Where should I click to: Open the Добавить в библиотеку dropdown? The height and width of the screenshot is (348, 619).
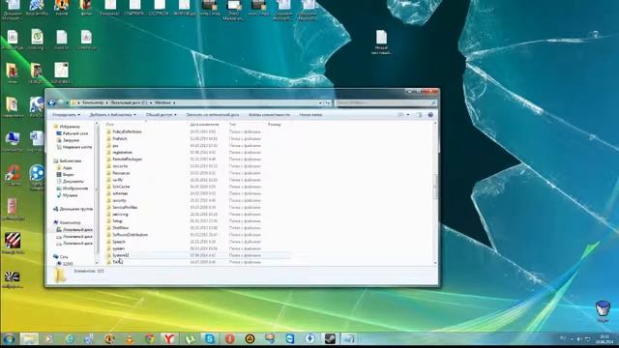[113, 115]
